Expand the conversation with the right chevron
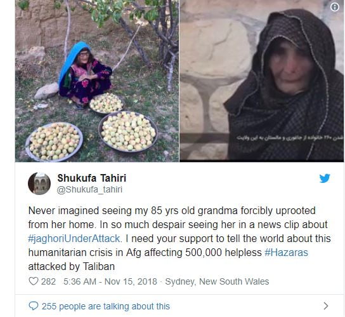Screen dimensions: 345x317 pos(326,306)
